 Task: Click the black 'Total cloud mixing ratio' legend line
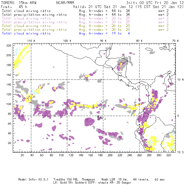coord(26,11)
